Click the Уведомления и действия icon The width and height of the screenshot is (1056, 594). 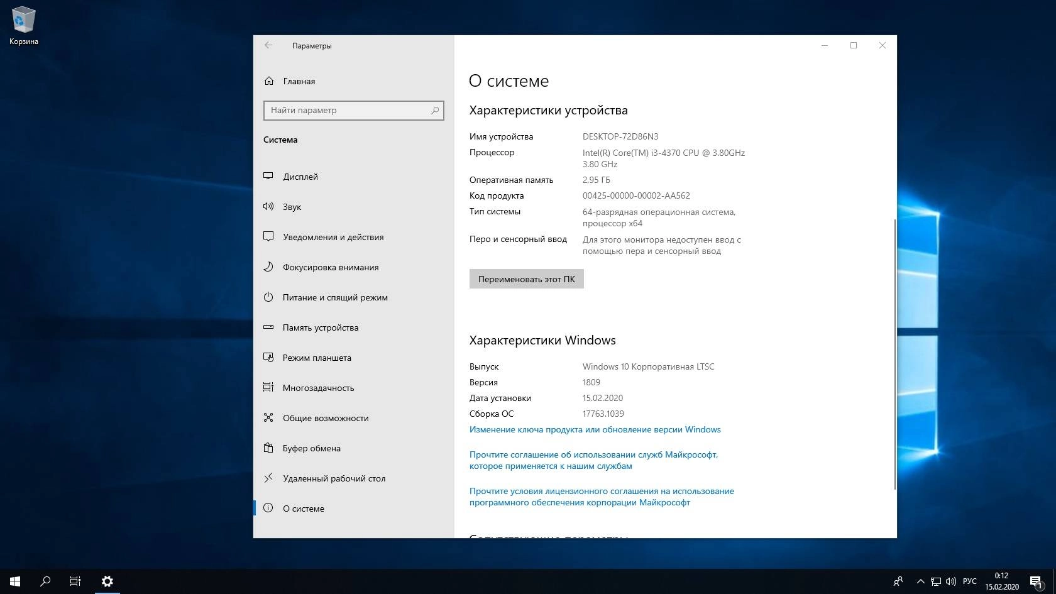click(x=268, y=237)
